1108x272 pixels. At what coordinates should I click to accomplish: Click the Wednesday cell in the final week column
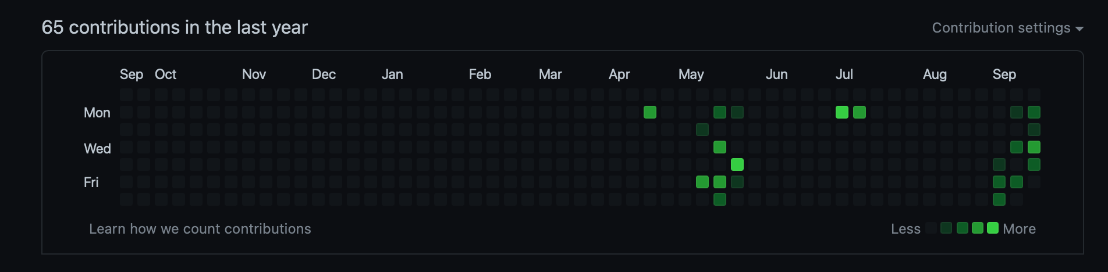1034,147
